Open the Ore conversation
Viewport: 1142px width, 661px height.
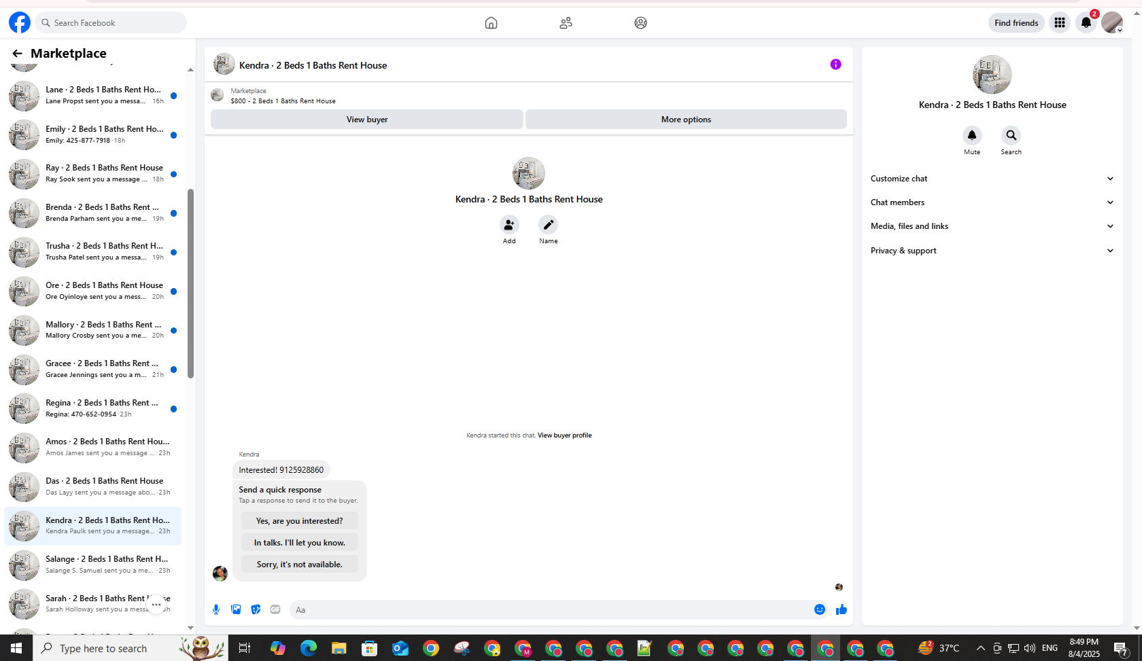tap(92, 291)
